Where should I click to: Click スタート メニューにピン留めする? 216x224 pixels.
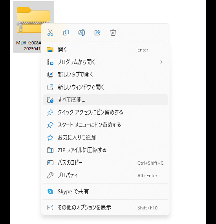[x=105, y=125]
